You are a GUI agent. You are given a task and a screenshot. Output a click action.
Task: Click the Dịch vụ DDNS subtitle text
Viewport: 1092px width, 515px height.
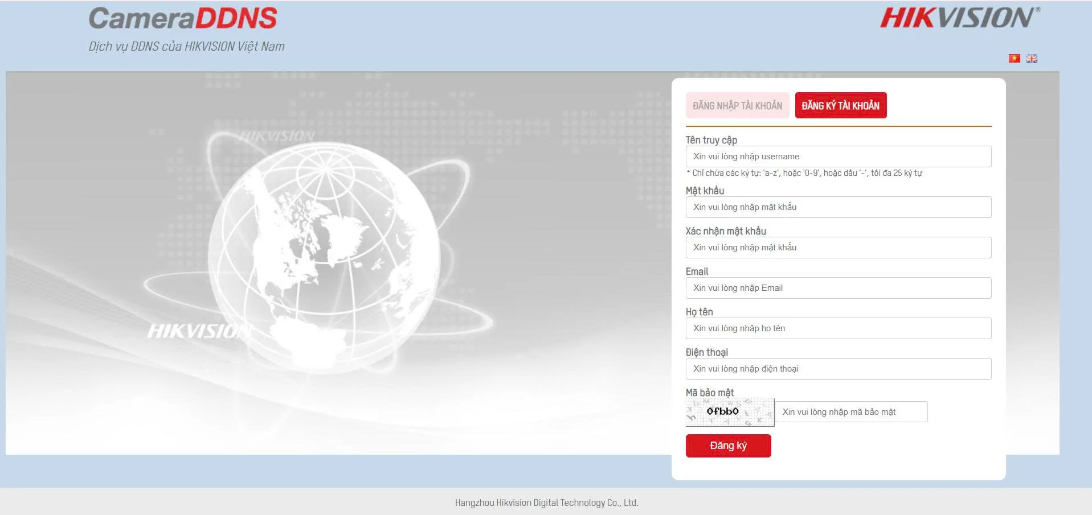click(186, 46)
